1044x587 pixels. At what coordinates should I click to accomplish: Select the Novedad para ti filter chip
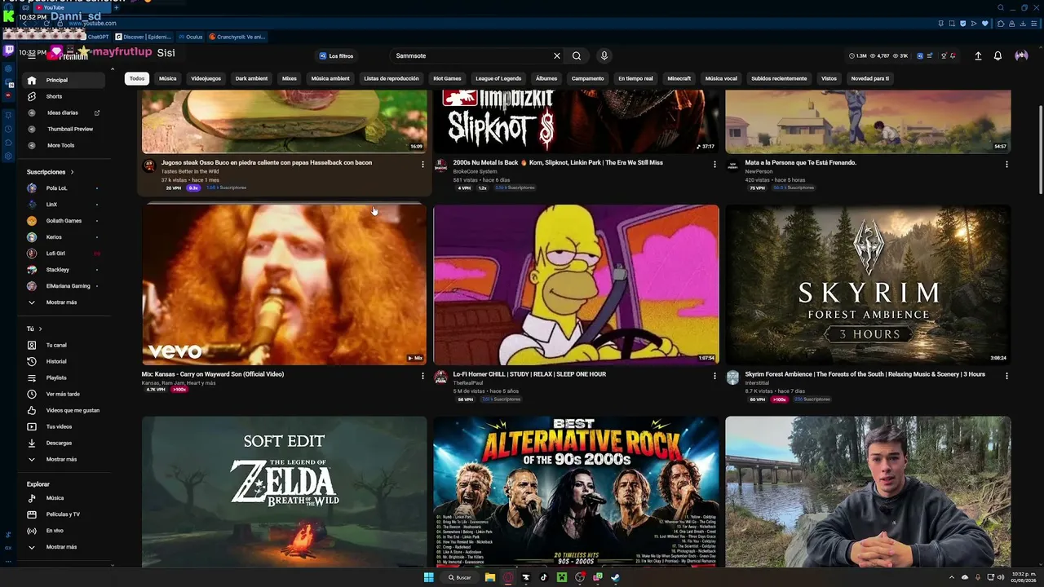click(x=870, y=78)
